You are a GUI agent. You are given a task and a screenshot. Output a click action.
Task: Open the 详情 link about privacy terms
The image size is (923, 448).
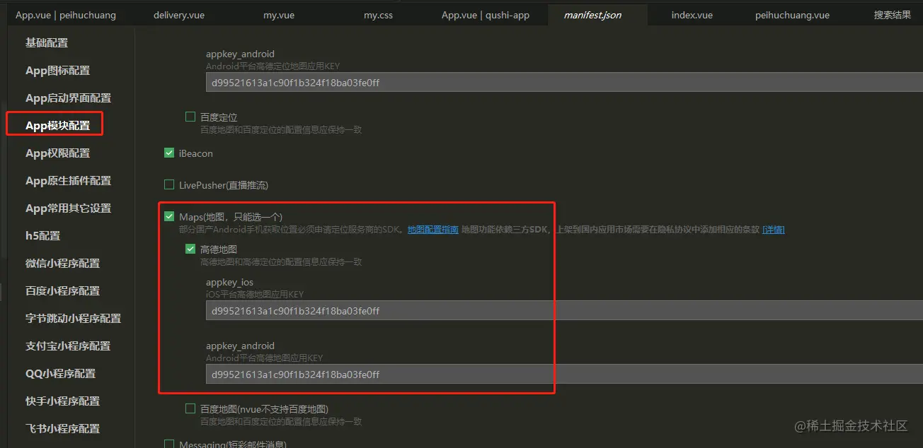pos(773,229)
